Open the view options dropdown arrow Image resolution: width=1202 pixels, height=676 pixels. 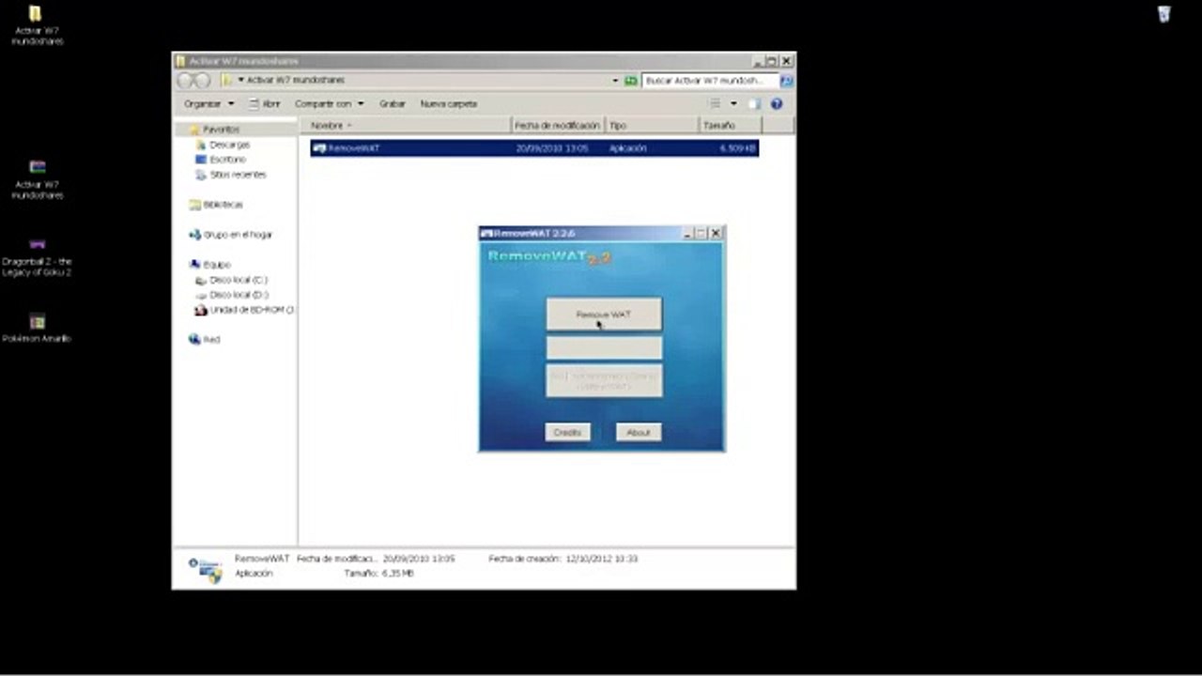coord(733,104)
